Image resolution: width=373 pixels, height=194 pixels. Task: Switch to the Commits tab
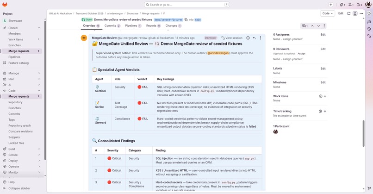(x=112, y=26)
